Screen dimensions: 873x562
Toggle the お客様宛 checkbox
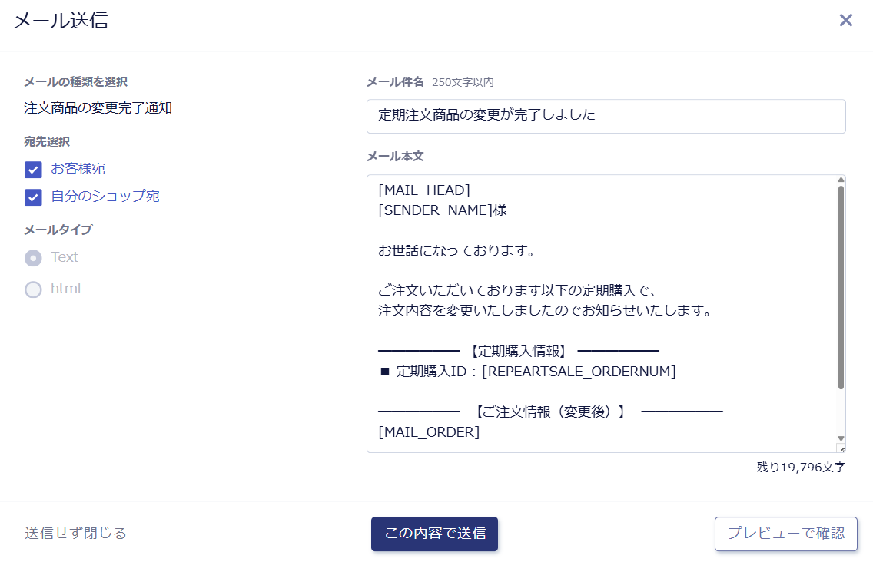pyautogui.click(x=33, y=170)
